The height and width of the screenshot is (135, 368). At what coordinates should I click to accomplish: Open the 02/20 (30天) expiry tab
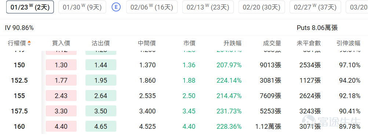click(262, 7)
